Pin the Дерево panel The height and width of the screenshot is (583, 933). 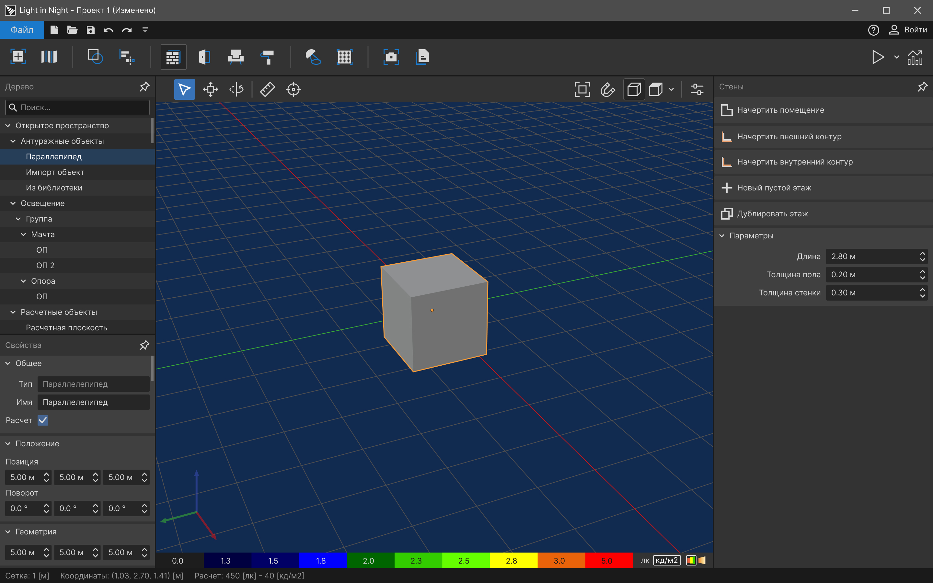point(144,86)
